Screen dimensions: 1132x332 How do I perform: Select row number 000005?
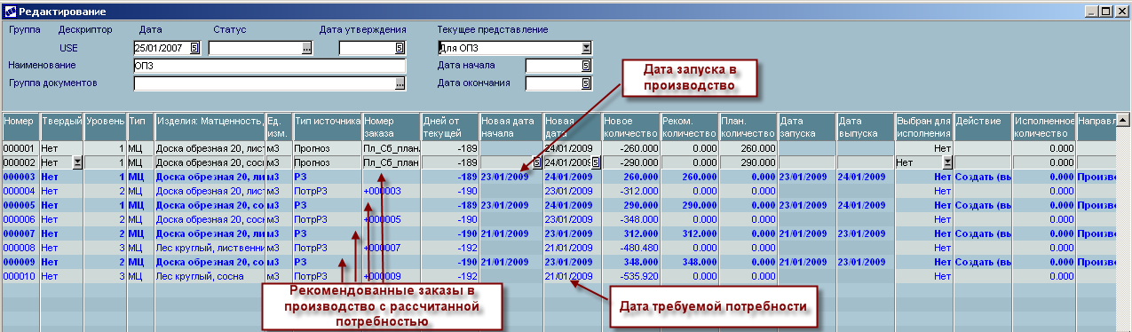20,205
